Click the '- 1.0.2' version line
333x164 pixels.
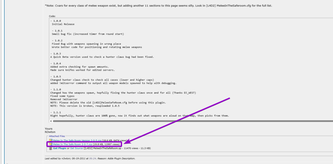click(57, 41)
